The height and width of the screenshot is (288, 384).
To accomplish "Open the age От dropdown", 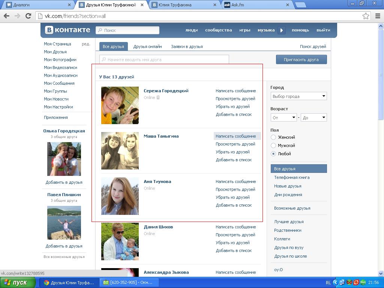I will click(283, 117).
